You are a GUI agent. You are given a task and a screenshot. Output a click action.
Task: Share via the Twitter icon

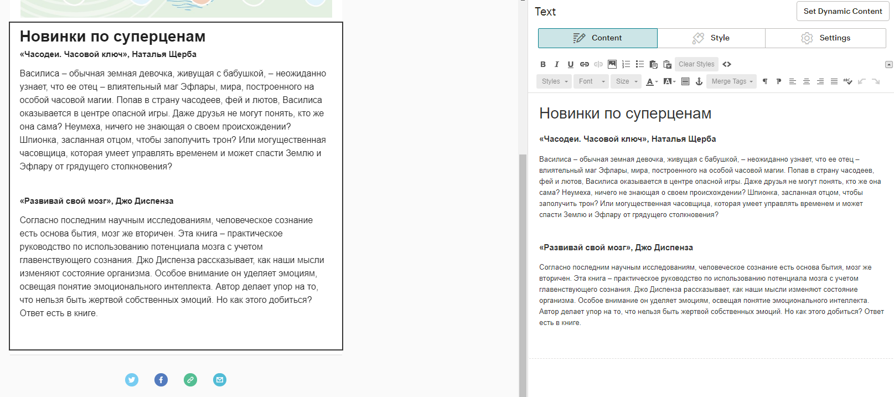tap(132, 380)
